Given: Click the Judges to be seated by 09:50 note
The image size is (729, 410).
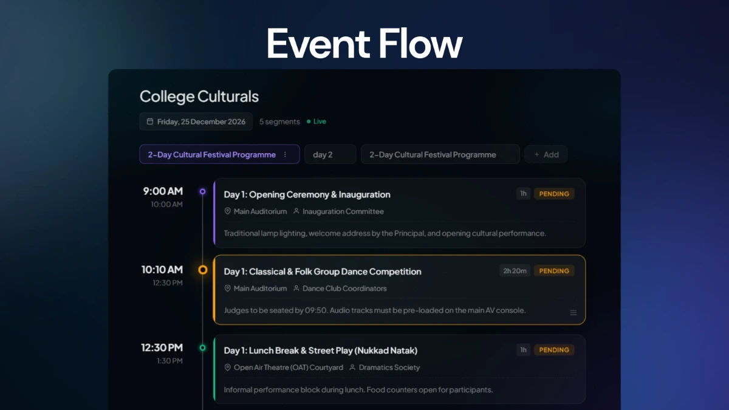Looking at the screenshot, I should pos(375,310).
